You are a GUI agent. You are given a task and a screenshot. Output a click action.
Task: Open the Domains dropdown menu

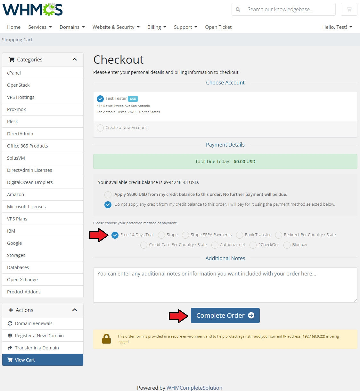(72, 27)
